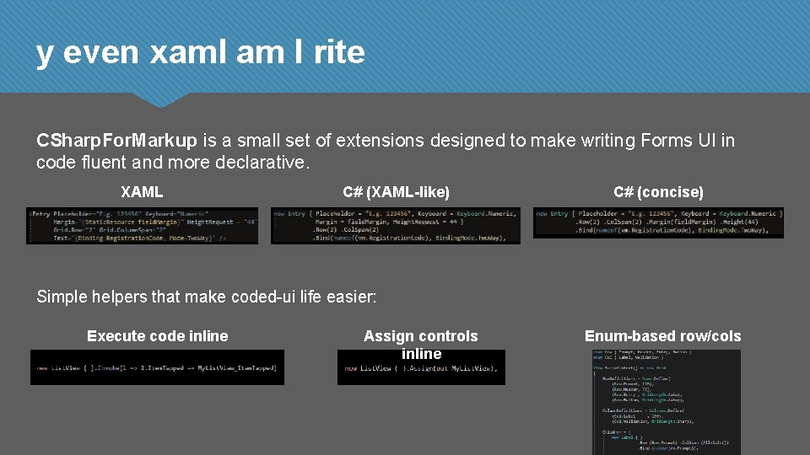This screenshot has height=455, width=810.
Task: Open the C# concise code snippet image
Action: [x=659, y=222]
